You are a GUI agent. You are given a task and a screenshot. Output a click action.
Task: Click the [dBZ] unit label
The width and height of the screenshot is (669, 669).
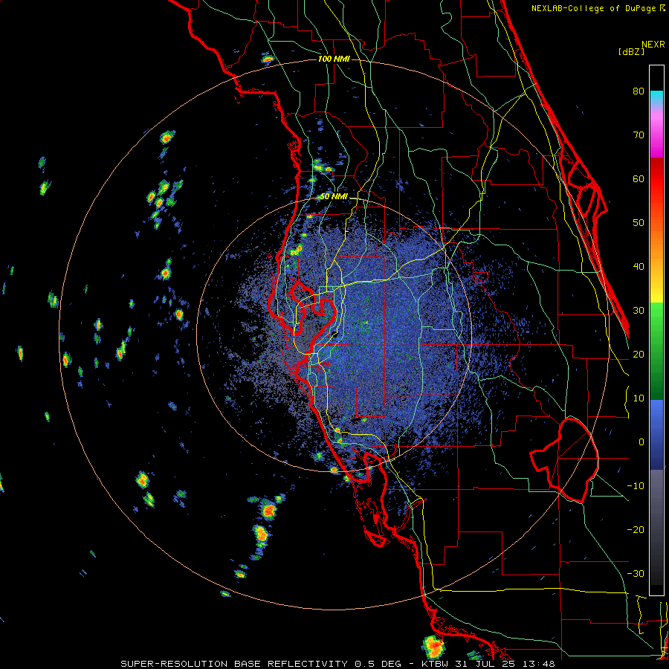(x=631, y=51)
